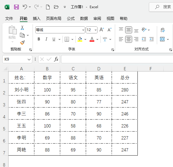Click the Insert Function fx icon
This screenshot has height=167, width=173.
tap(56, 59)
